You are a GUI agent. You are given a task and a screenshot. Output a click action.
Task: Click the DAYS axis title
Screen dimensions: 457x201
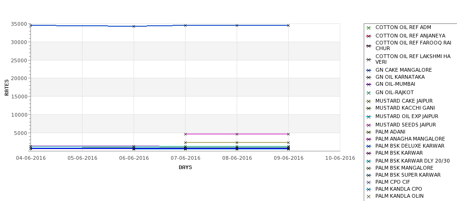point(185,167)
